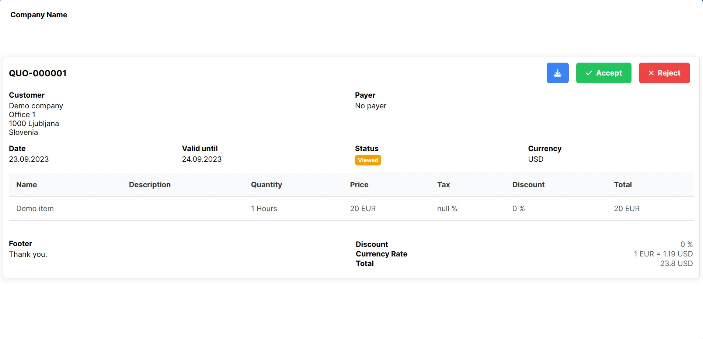703x339 pixels.
Task: Accept the quote with the green button
Action: (x=603, y=73)
